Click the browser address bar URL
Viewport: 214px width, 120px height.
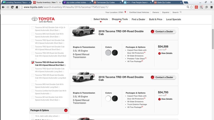coord(66,7)
